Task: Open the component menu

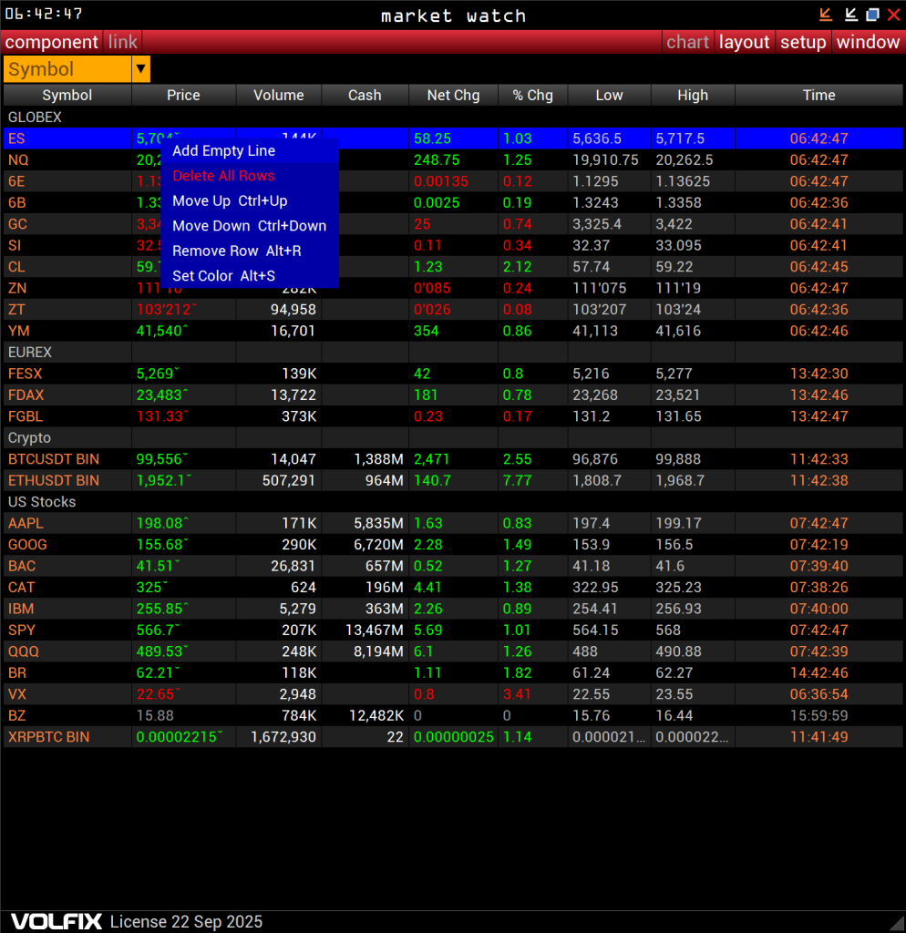Action: click(x=52, y=42)
